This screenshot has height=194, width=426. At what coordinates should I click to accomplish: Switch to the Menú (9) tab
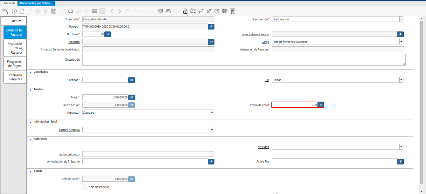tap(9, 3)
